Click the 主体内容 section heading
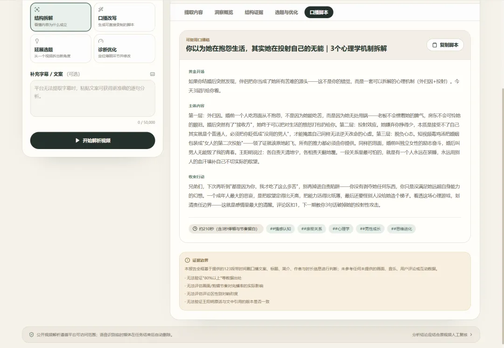Screen dimensions: 504x348 pyautogui.click(x=196, y=106)
